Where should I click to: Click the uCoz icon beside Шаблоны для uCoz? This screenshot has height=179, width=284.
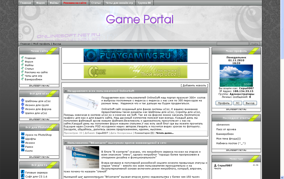point(23,100)
